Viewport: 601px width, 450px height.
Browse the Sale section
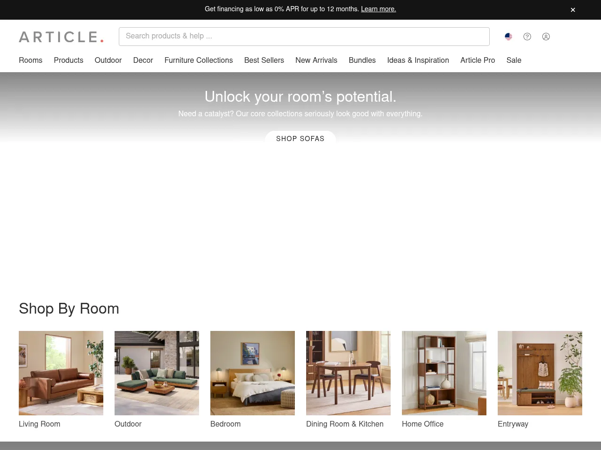(x=514, y=60)
